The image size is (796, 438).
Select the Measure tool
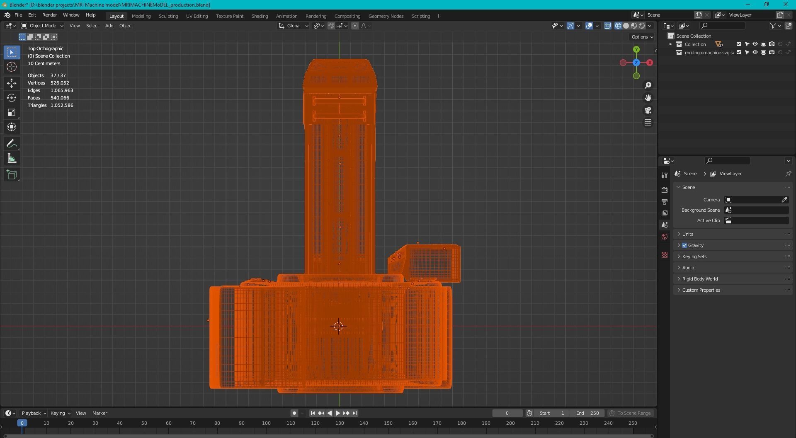tap(12, 158)
